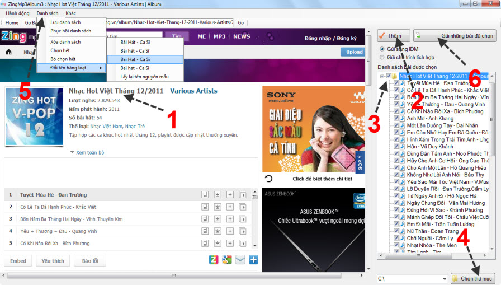Click mobile icon for Có Lẽ Ta Đã Hạnh Phúc

(x=205, y=207)
